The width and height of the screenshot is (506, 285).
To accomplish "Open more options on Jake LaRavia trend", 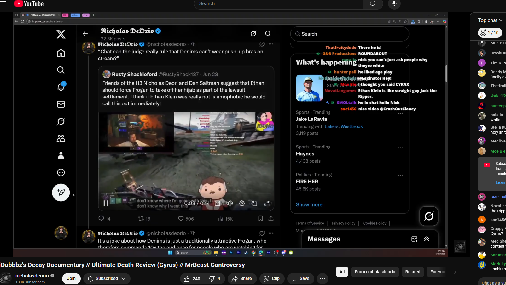I will (x=400, y=113).
